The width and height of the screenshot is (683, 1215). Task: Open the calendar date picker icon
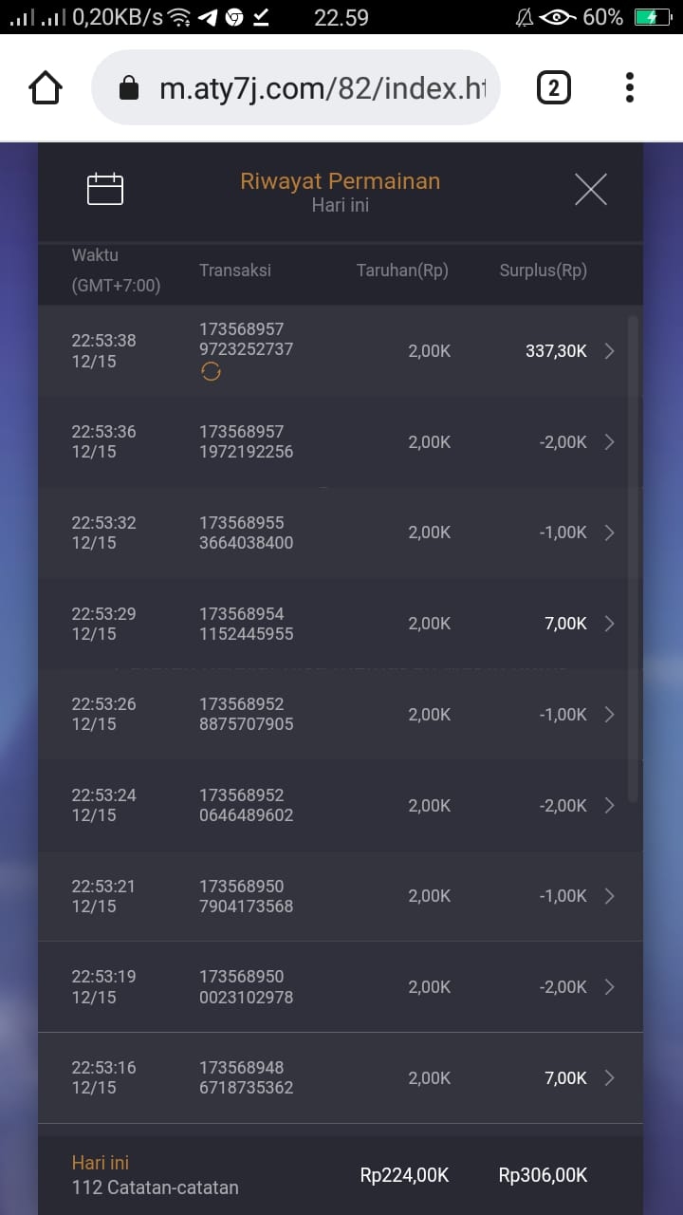point(104,190)
